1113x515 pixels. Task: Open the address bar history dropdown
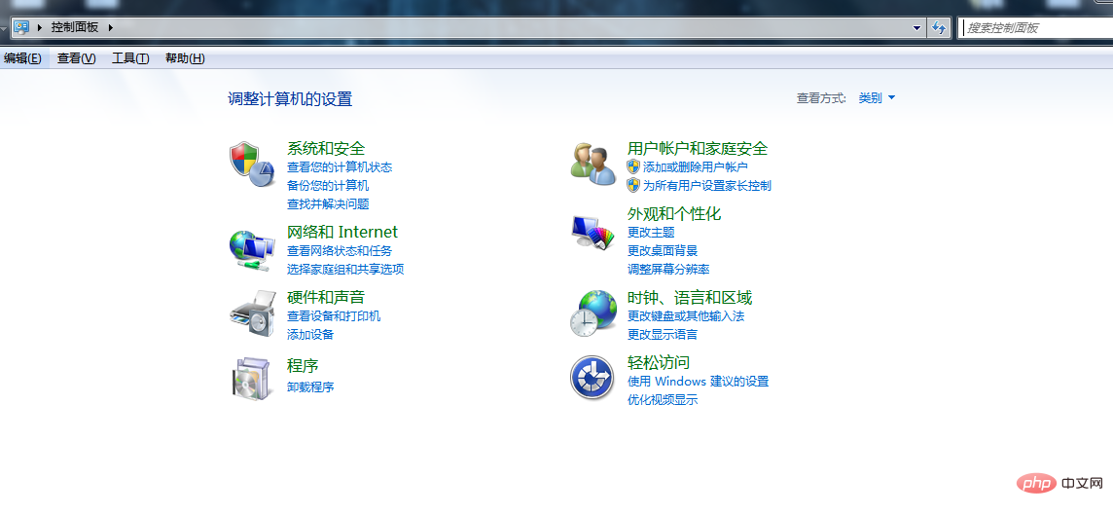pyautogui.click(x=917, y=27)
